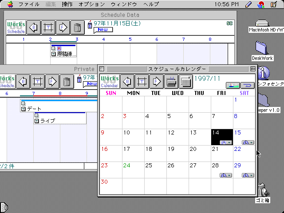The image size is (284, 213).
Task: Click the B back arrow in Schedule Data window
Action: [34, 28]
